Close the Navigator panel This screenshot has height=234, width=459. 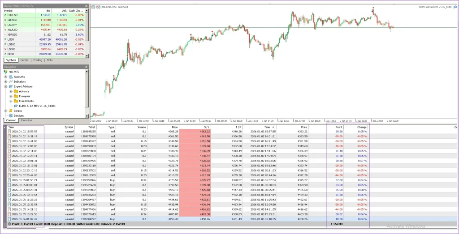tap(87, 67)
